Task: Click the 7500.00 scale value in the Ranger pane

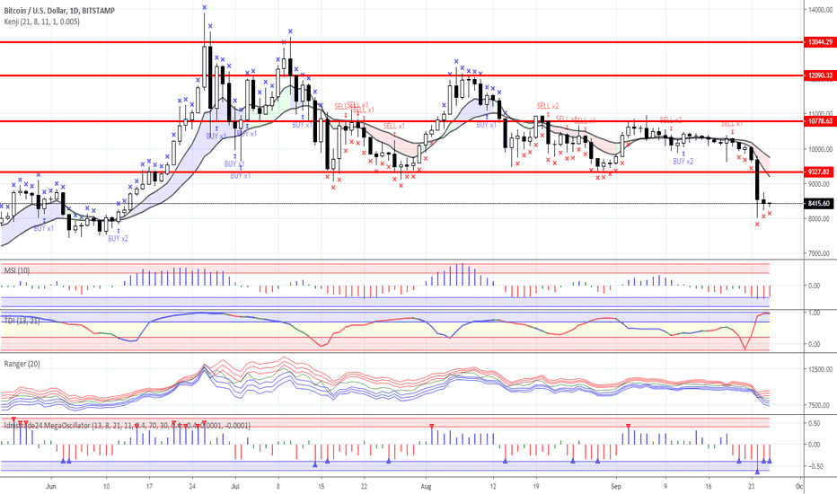Action: [821, 405]
